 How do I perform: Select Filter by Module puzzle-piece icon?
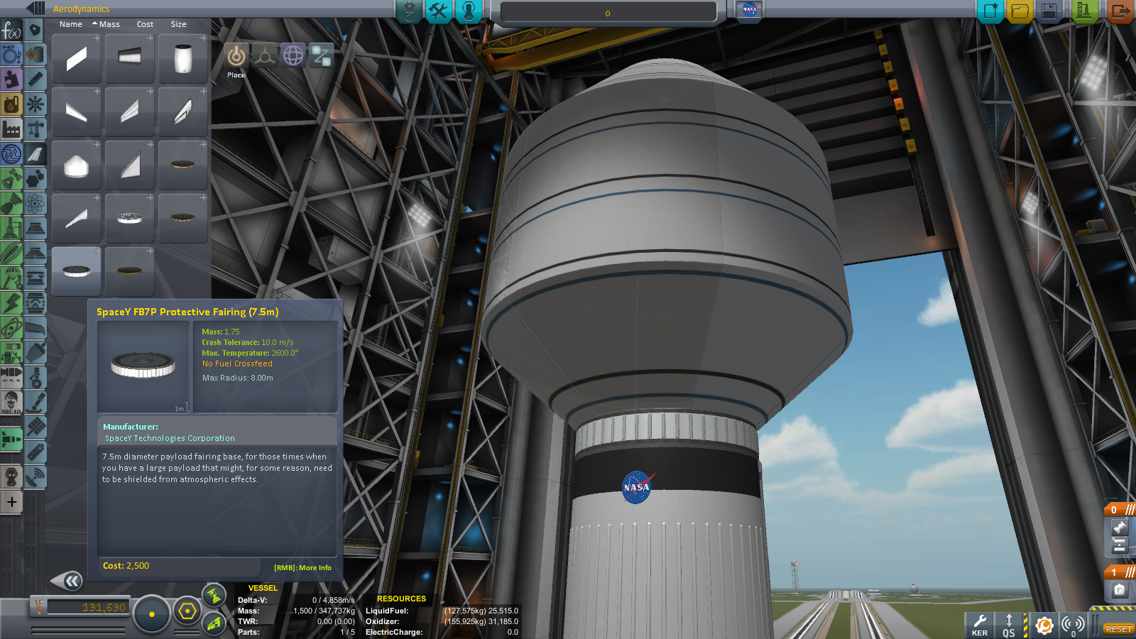pos(11,79)
